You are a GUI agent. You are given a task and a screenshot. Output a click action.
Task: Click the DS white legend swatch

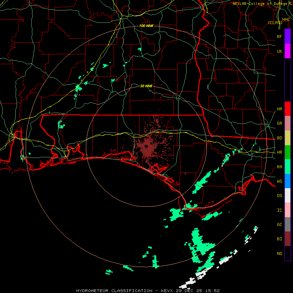[287, 195]
